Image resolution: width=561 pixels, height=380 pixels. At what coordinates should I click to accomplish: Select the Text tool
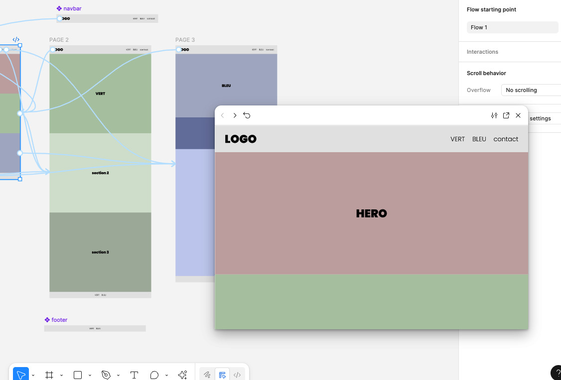pos(134,375)
